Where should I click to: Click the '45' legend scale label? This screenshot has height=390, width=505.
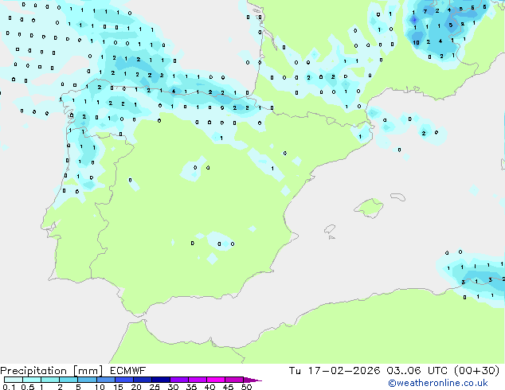(228, 387)
